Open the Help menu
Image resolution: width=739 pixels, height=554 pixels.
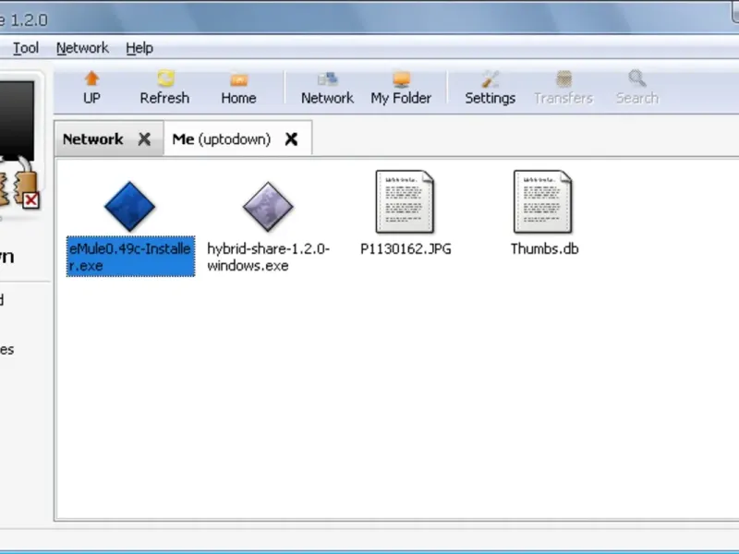pos(139,48)
